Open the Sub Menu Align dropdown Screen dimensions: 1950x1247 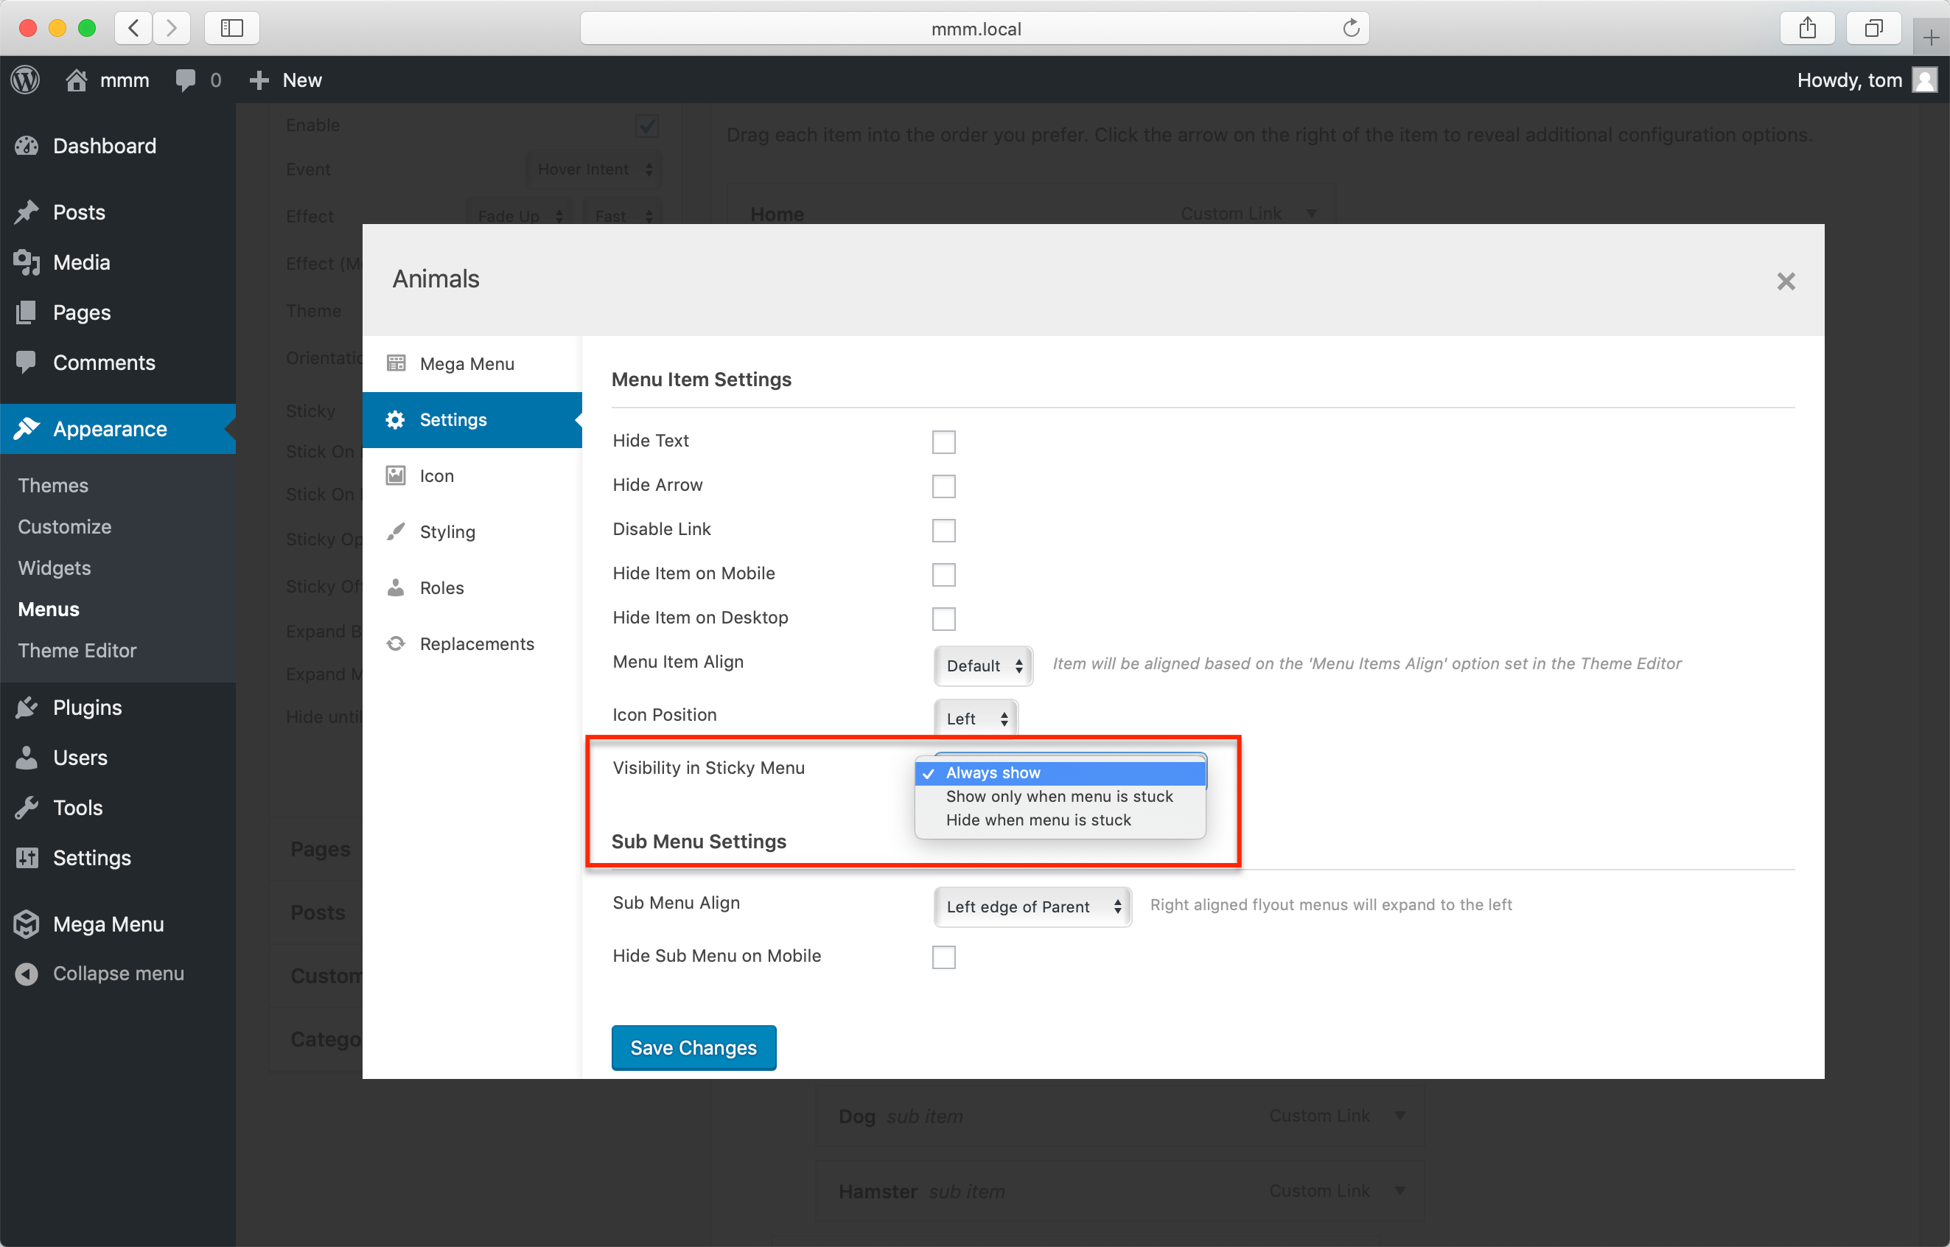click(1032, 907)
